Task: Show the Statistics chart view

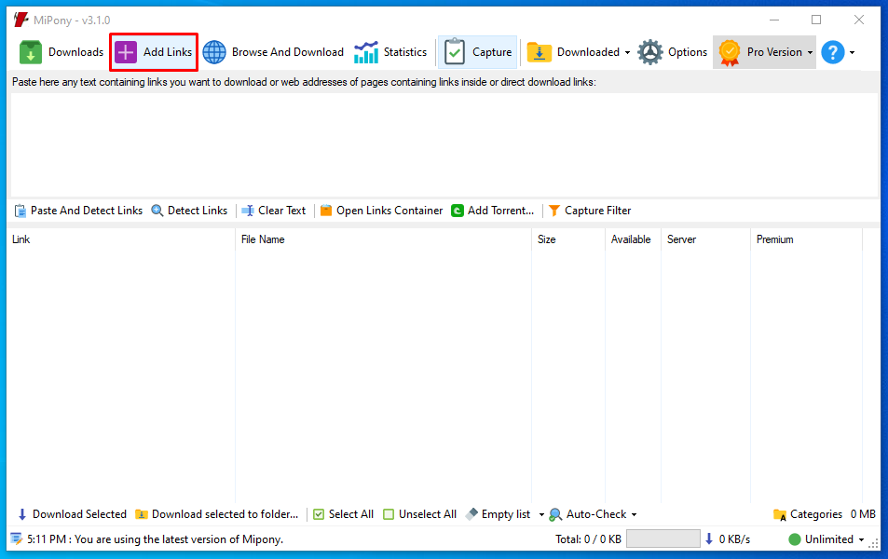Action: pos(390,52)
